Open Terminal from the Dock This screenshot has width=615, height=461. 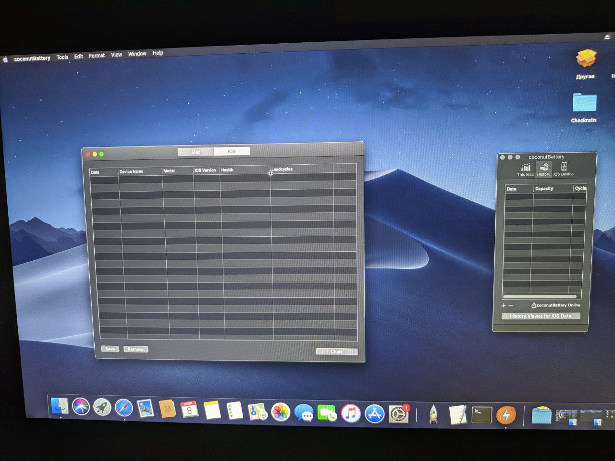(481, 415)
